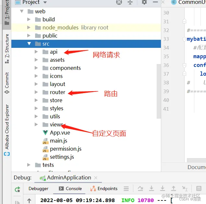
Task: Select the store folder
Action: tap(56, 100)
